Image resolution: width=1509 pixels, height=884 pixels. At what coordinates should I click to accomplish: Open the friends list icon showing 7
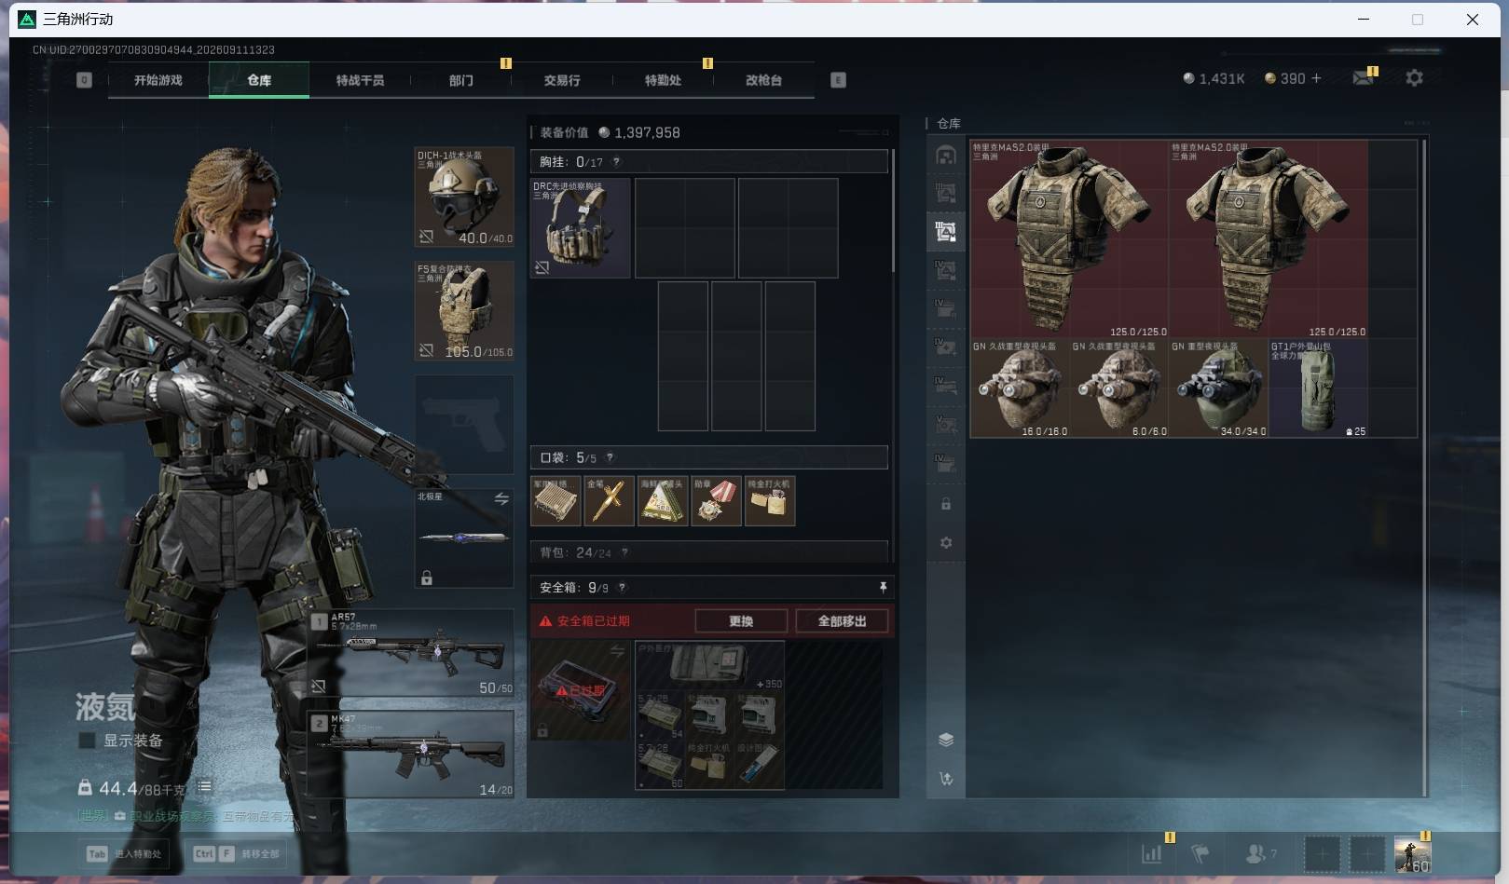(x=1260, y=852)
